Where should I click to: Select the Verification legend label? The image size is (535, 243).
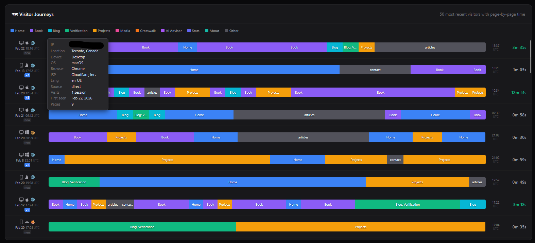tap(79, 31)
